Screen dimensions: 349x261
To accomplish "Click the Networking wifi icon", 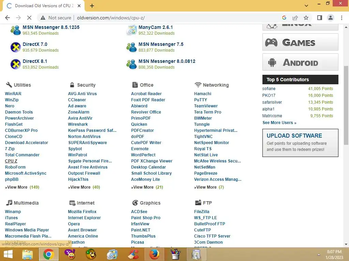I will pyautogui.click(x=198, y=85).
